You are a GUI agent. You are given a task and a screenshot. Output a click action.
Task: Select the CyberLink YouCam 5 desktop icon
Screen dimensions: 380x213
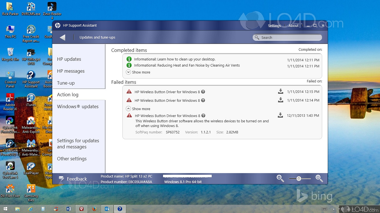coord(10,170)
